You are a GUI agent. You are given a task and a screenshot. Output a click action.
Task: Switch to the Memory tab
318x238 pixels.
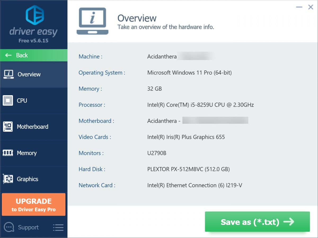(x=34, y=153)
